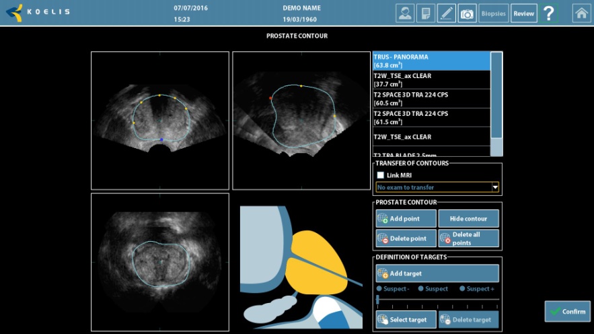Viewport: 594px width, 334px height.
Task: Click Delete all points button
Action: [468, 238]
